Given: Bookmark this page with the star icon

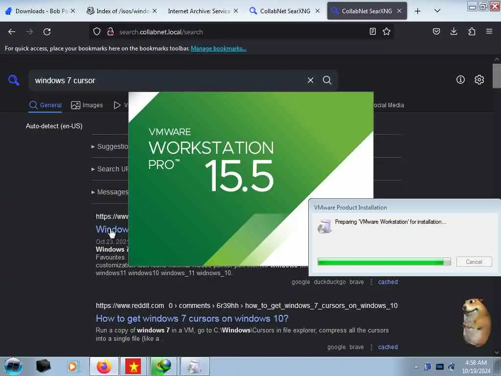Looking at the screenshot, I should pyautogui.click(x=387, y=31).
